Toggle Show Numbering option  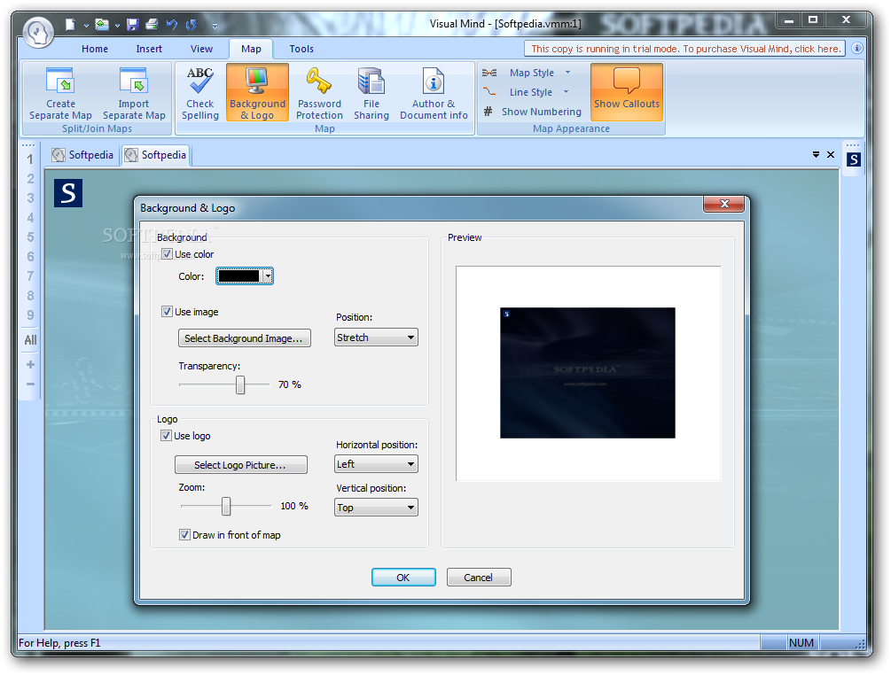[x=533, y=112]
